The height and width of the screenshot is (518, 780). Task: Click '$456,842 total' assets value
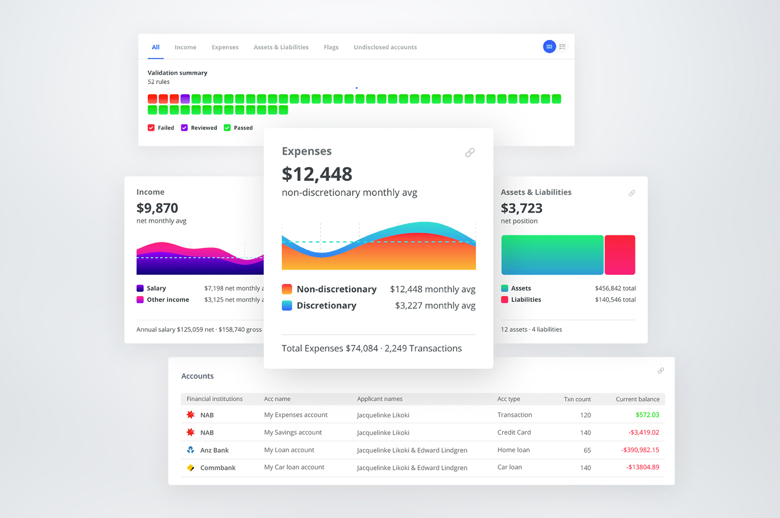pos(615,288)
